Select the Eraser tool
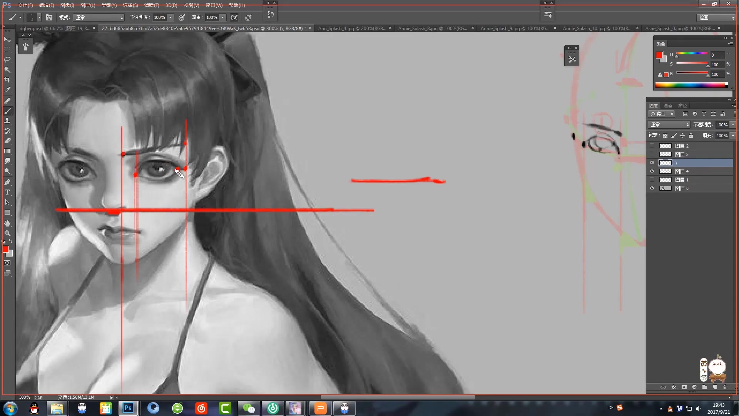739x416 pixels. click(x=7, y=141)
